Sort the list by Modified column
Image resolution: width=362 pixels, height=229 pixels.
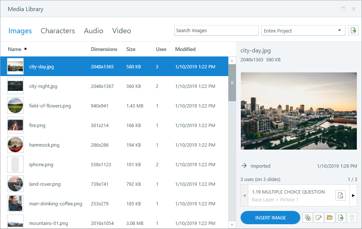pyautogui.click(x=185, y=49)
